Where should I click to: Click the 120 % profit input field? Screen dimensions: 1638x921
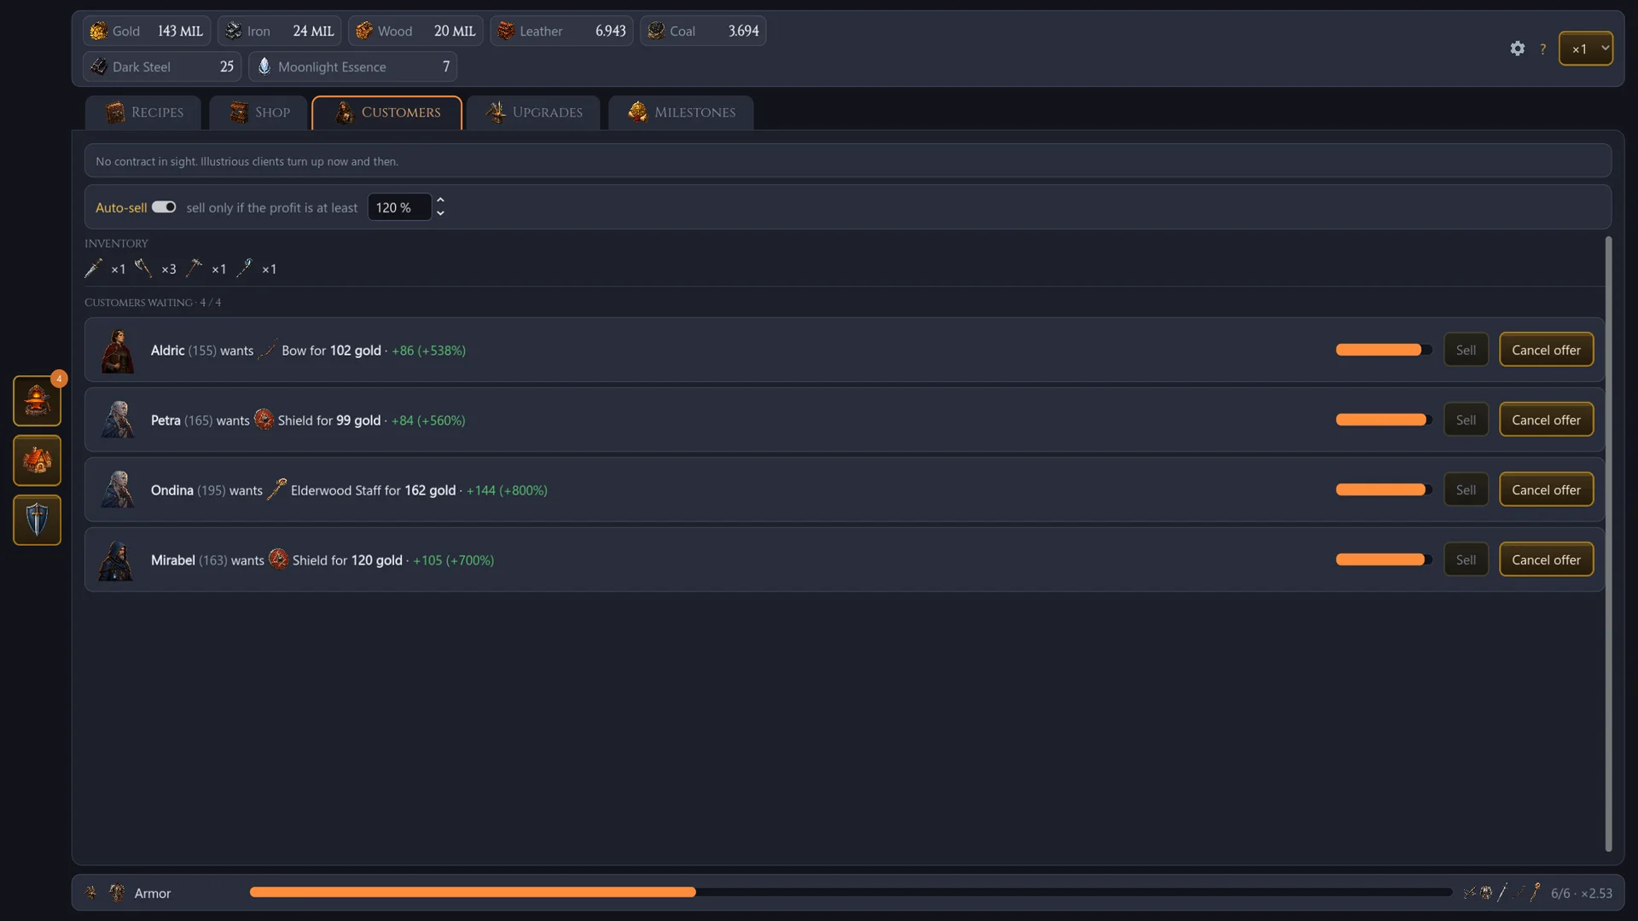(x=398, y=207)
